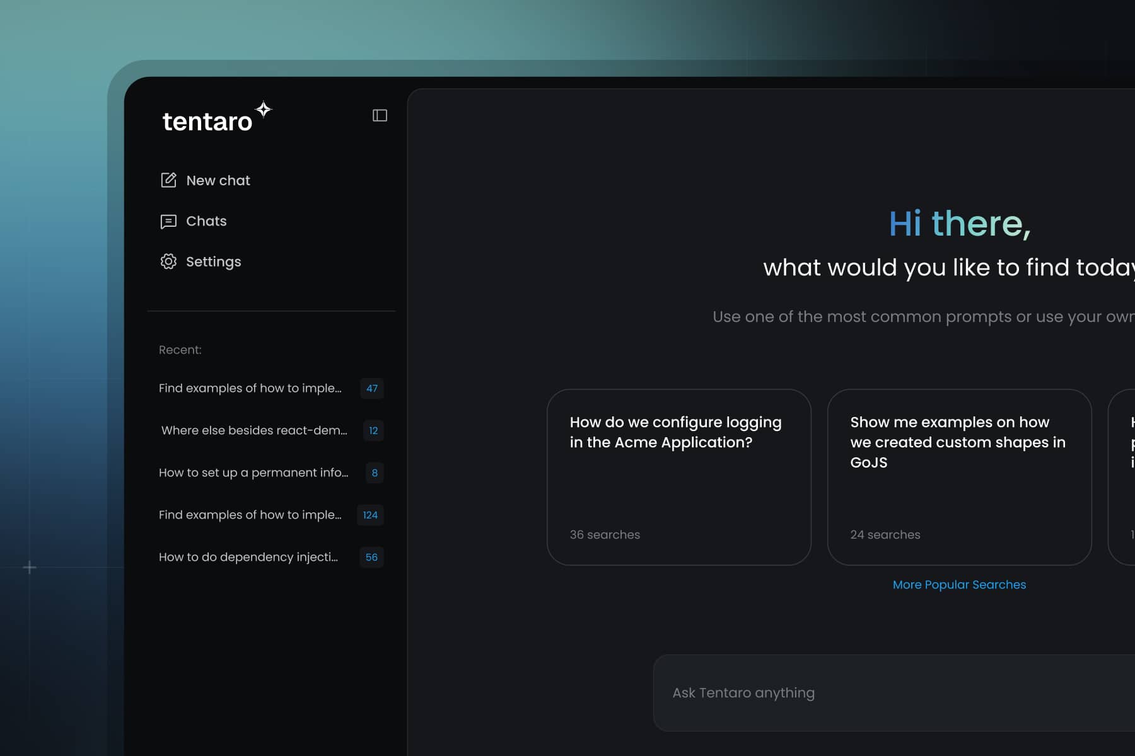Click the 8 count badge
This screenshot has width=1135, height=756.
(375, 472)
